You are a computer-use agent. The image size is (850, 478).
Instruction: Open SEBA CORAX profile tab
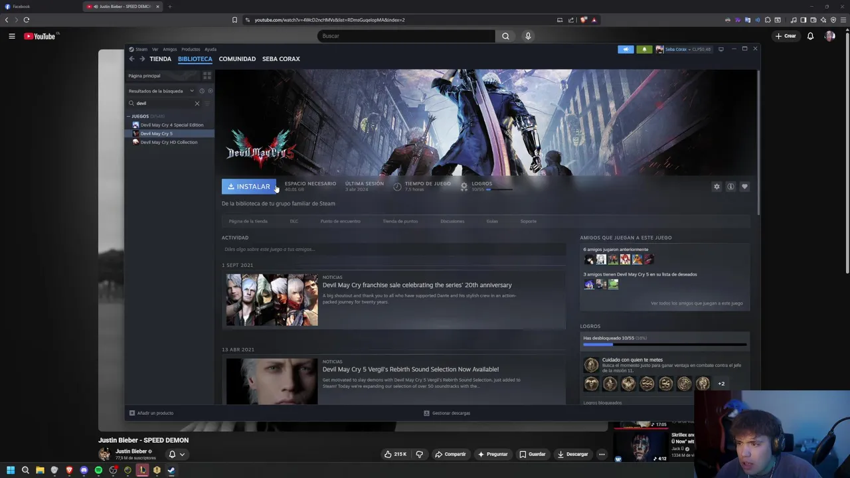(x=281, y=59)
